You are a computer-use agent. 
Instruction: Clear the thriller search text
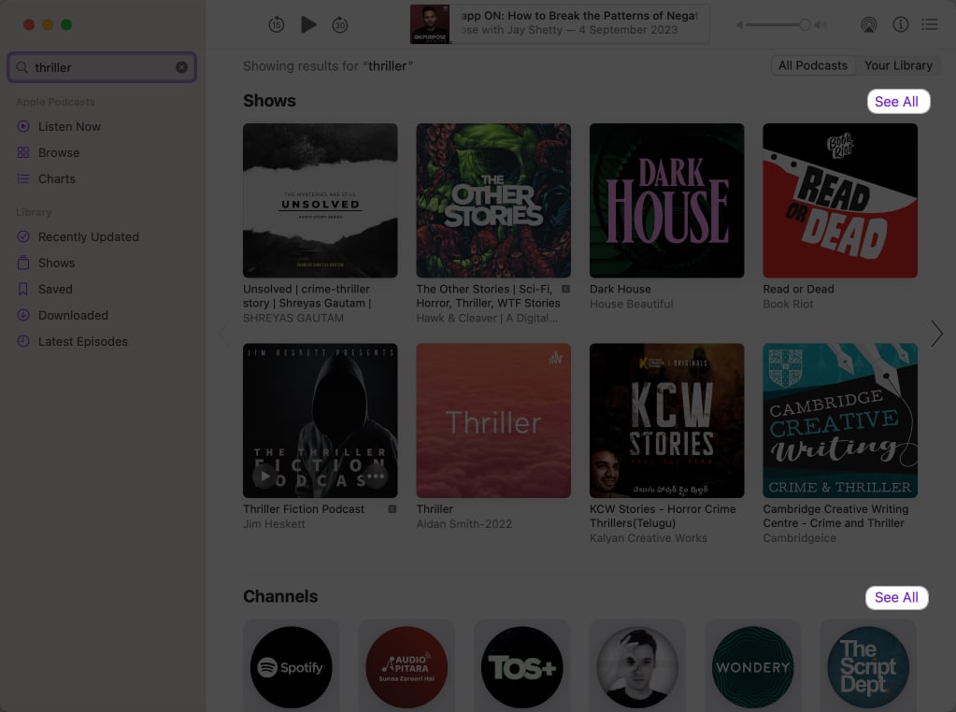click(181, 67)
